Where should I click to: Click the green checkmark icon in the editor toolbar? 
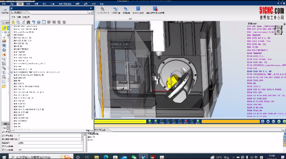(13, 22)
